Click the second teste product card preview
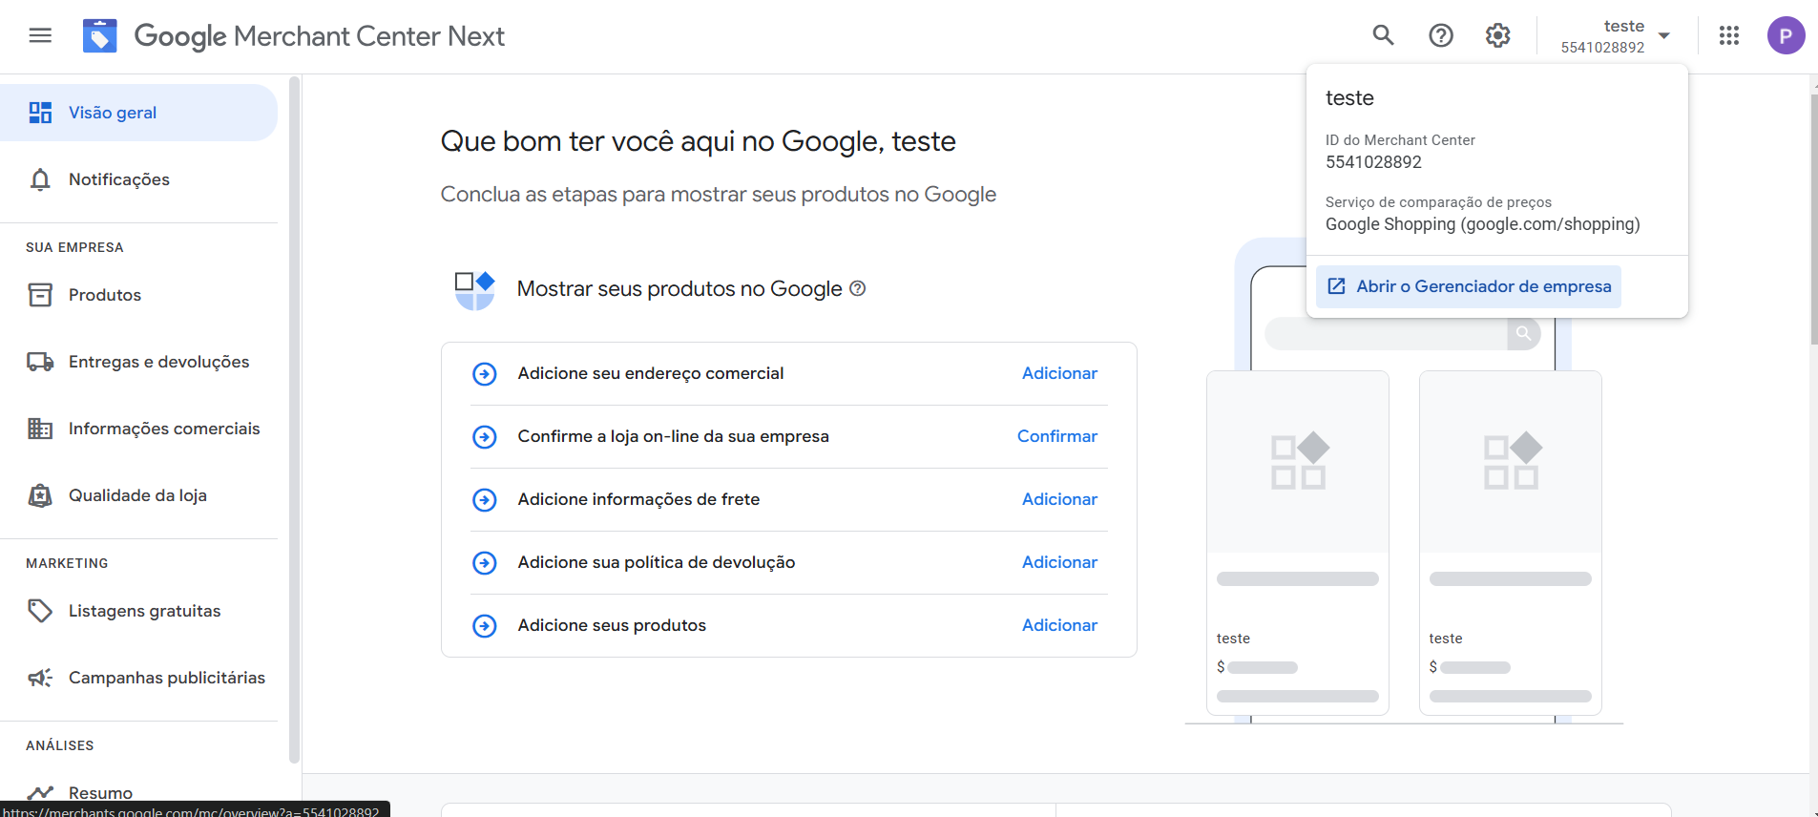The height and width of the screenshot is (817, 1818). [1511, 542]
